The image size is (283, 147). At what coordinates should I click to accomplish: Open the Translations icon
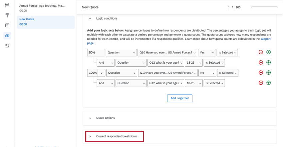point(7,46)
